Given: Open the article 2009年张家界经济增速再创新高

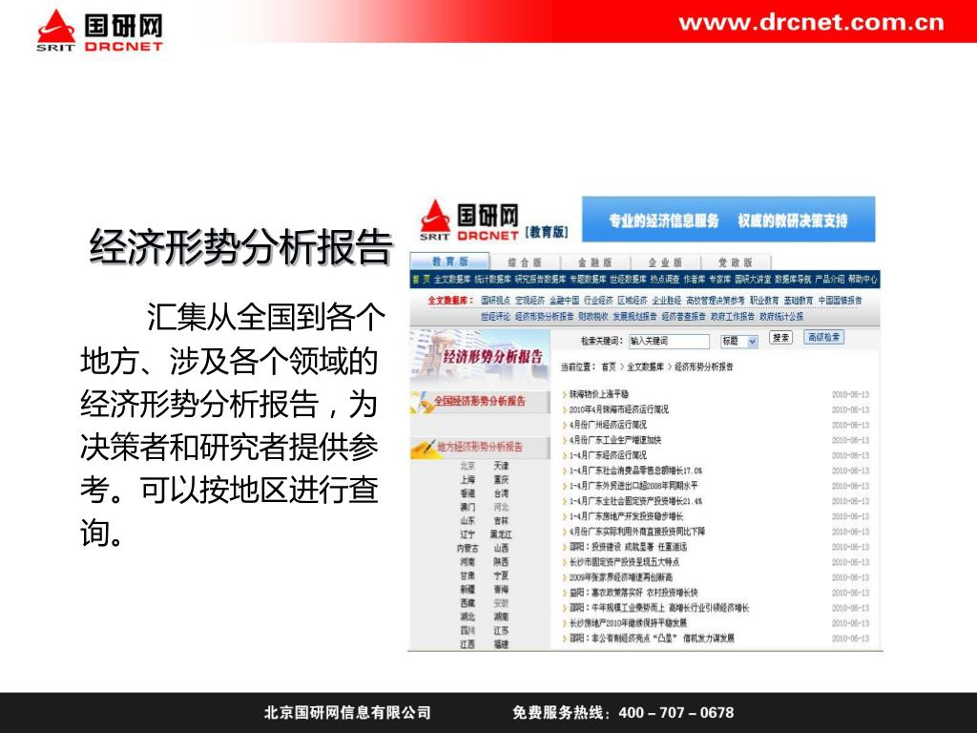Looking at the screenshot, I should click(x=620, y=577).
